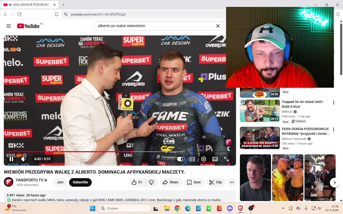Launch Microsoft Edge from taskbar
This screenshot has width=343, height=214.
(188, 208)
